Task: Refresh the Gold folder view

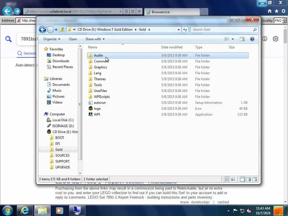Action: (185, 30)
